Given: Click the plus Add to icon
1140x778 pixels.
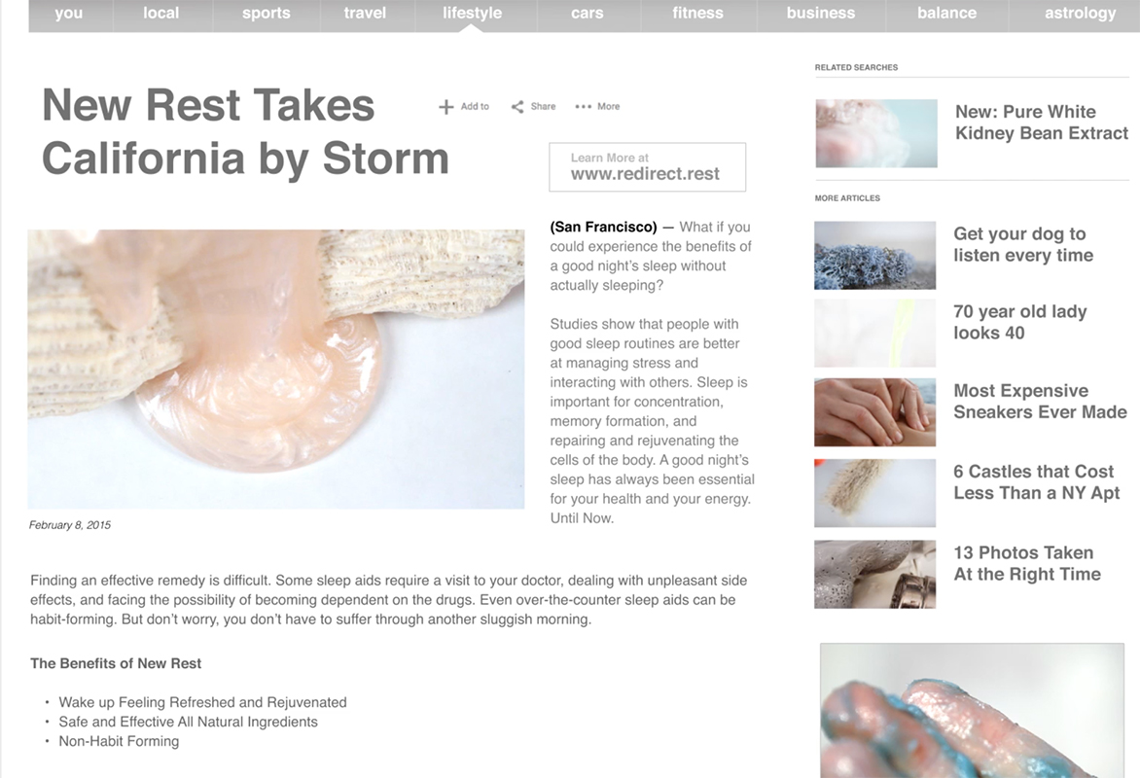Looking at the screenshot, I should [x=445, y=107].
